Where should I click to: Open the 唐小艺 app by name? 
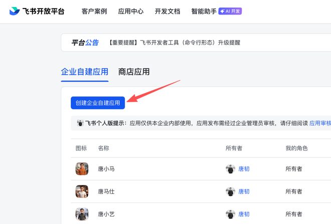106,214
